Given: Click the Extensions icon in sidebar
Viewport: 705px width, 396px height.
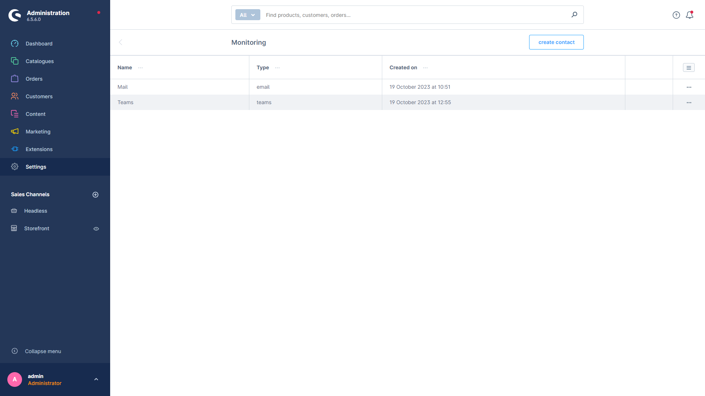Looking at the screenshot, I should click(15, 149).
